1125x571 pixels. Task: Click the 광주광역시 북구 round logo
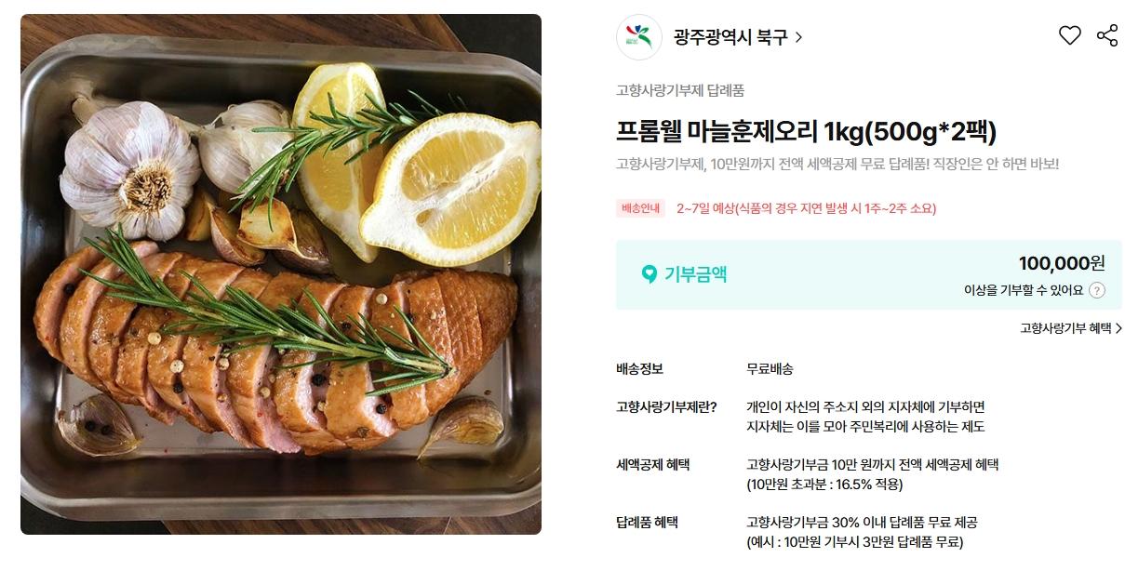pyautogui.click(x=639, y=37)
